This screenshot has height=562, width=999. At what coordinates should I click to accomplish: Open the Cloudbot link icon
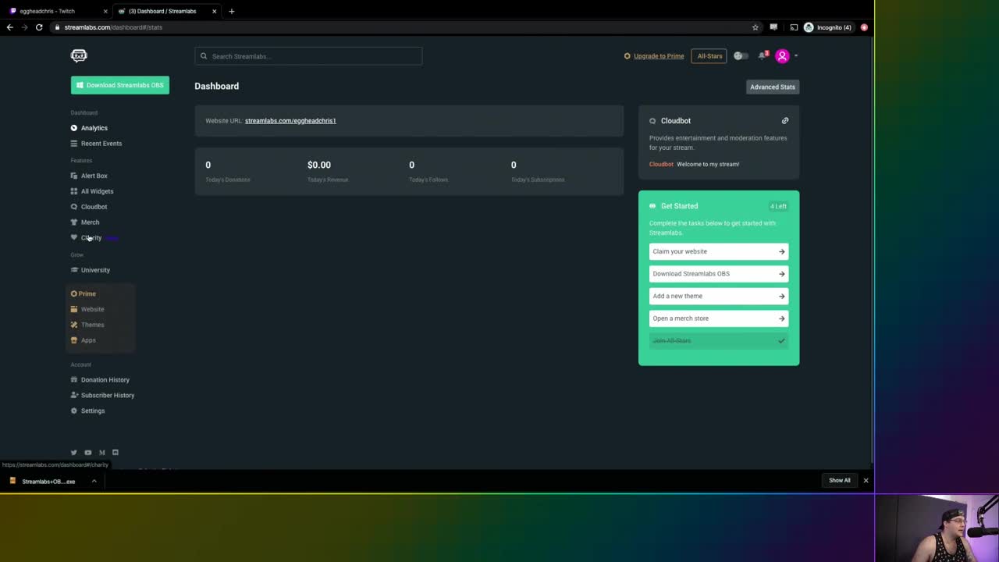tap(785, 121)
